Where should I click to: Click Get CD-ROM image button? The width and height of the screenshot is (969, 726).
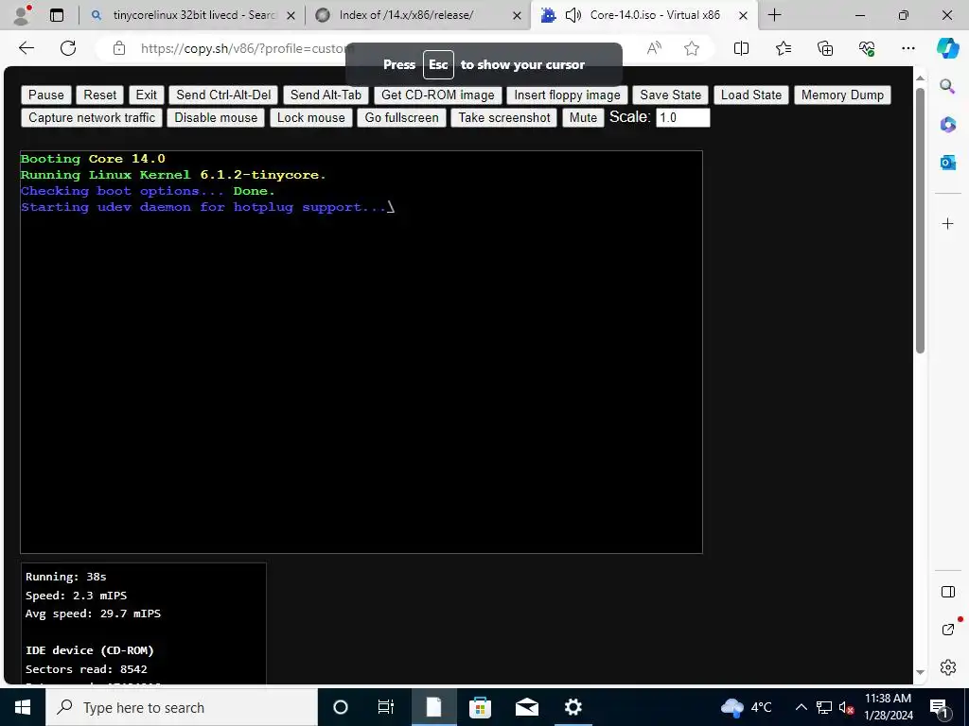437,95
